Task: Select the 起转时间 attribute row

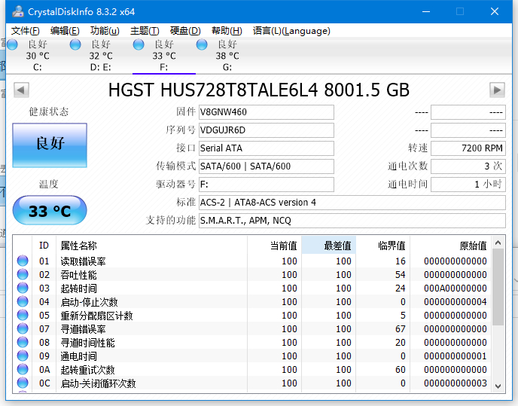Action: tap(252, 288)
